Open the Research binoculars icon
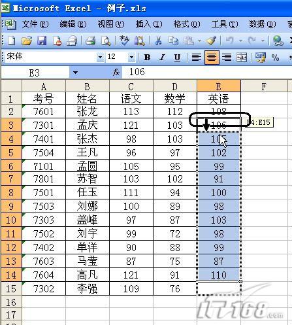Screen dimensions: 292x325 [140, 41]
